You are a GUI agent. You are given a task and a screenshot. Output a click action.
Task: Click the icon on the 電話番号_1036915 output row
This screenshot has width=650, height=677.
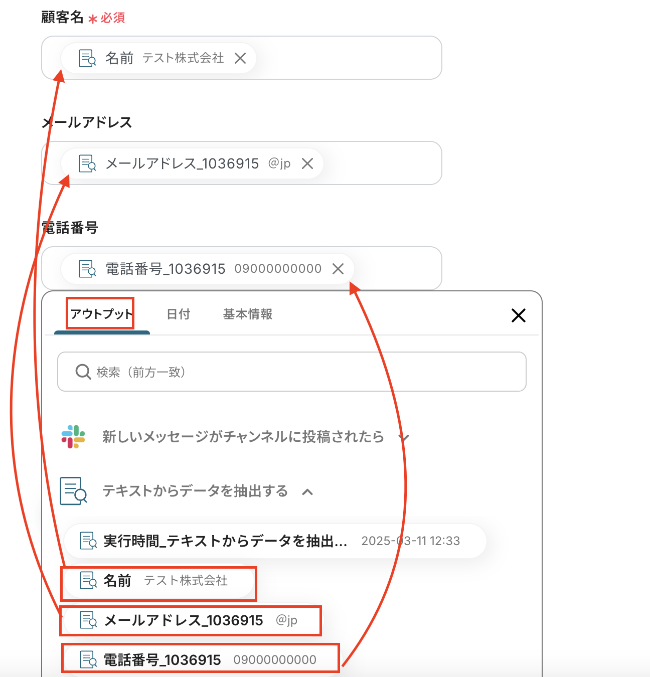(88, 659)
